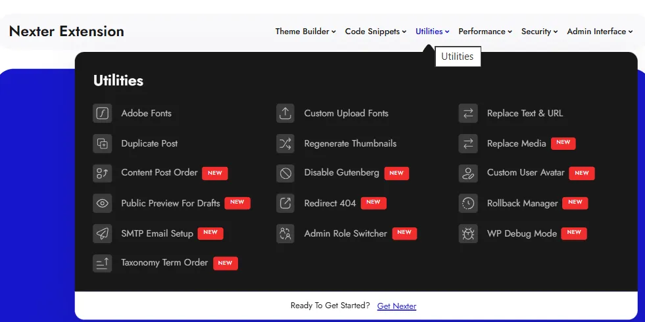Expand the Theme Builder chevron
Viewport: 645px width, 322px height.
click(333, 32)
